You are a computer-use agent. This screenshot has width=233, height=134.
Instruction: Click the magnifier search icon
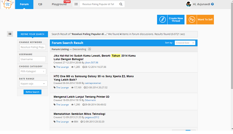click(121, 4)
